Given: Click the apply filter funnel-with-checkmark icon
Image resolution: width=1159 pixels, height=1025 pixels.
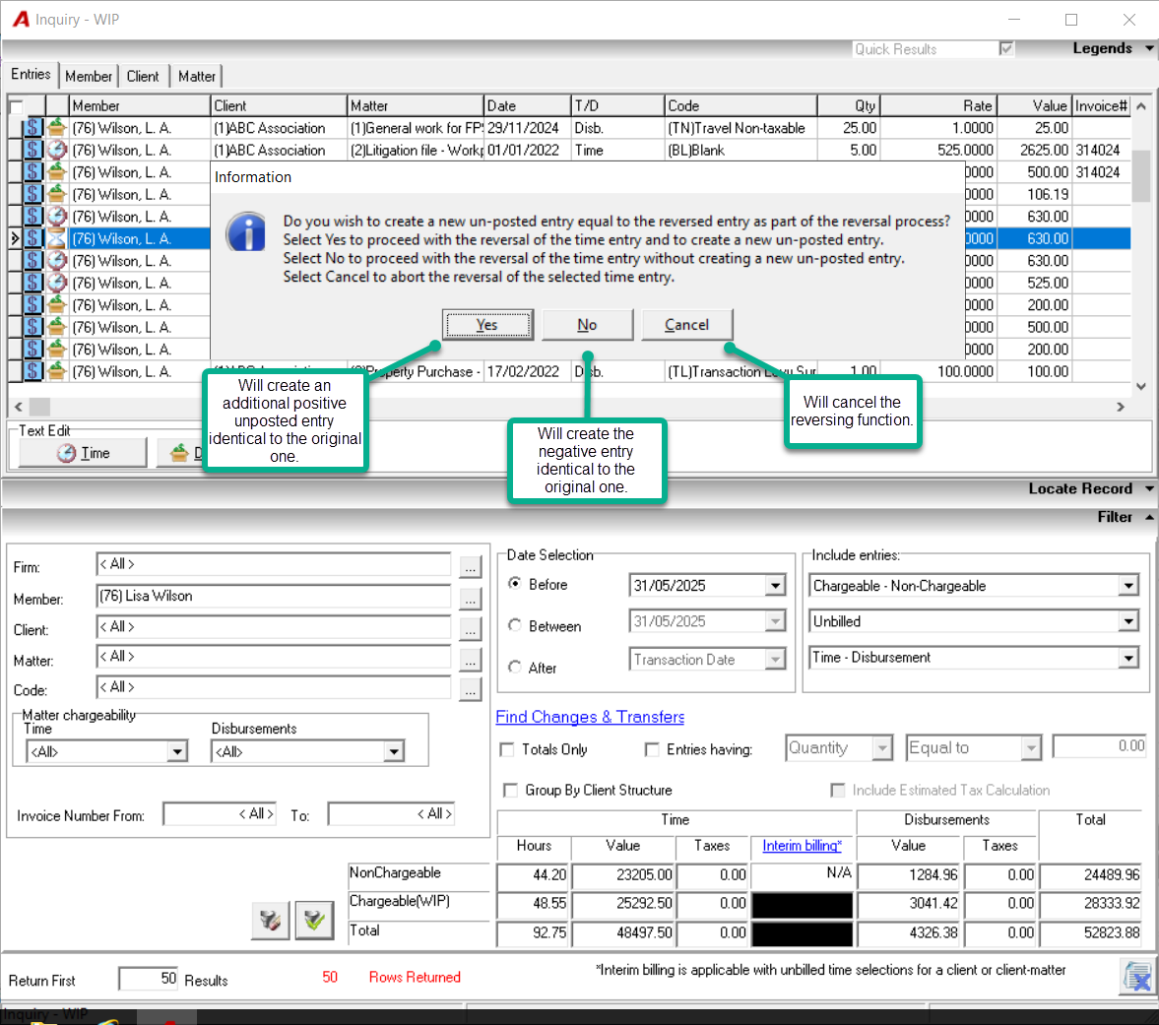Looking at the screenshot, I should coord(314,920).
